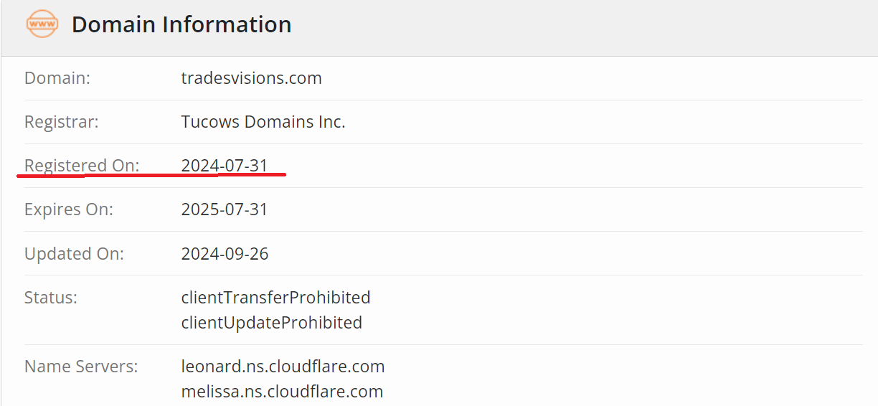
Task: Click the Updated On: label
Action: (x=74, y=253)
